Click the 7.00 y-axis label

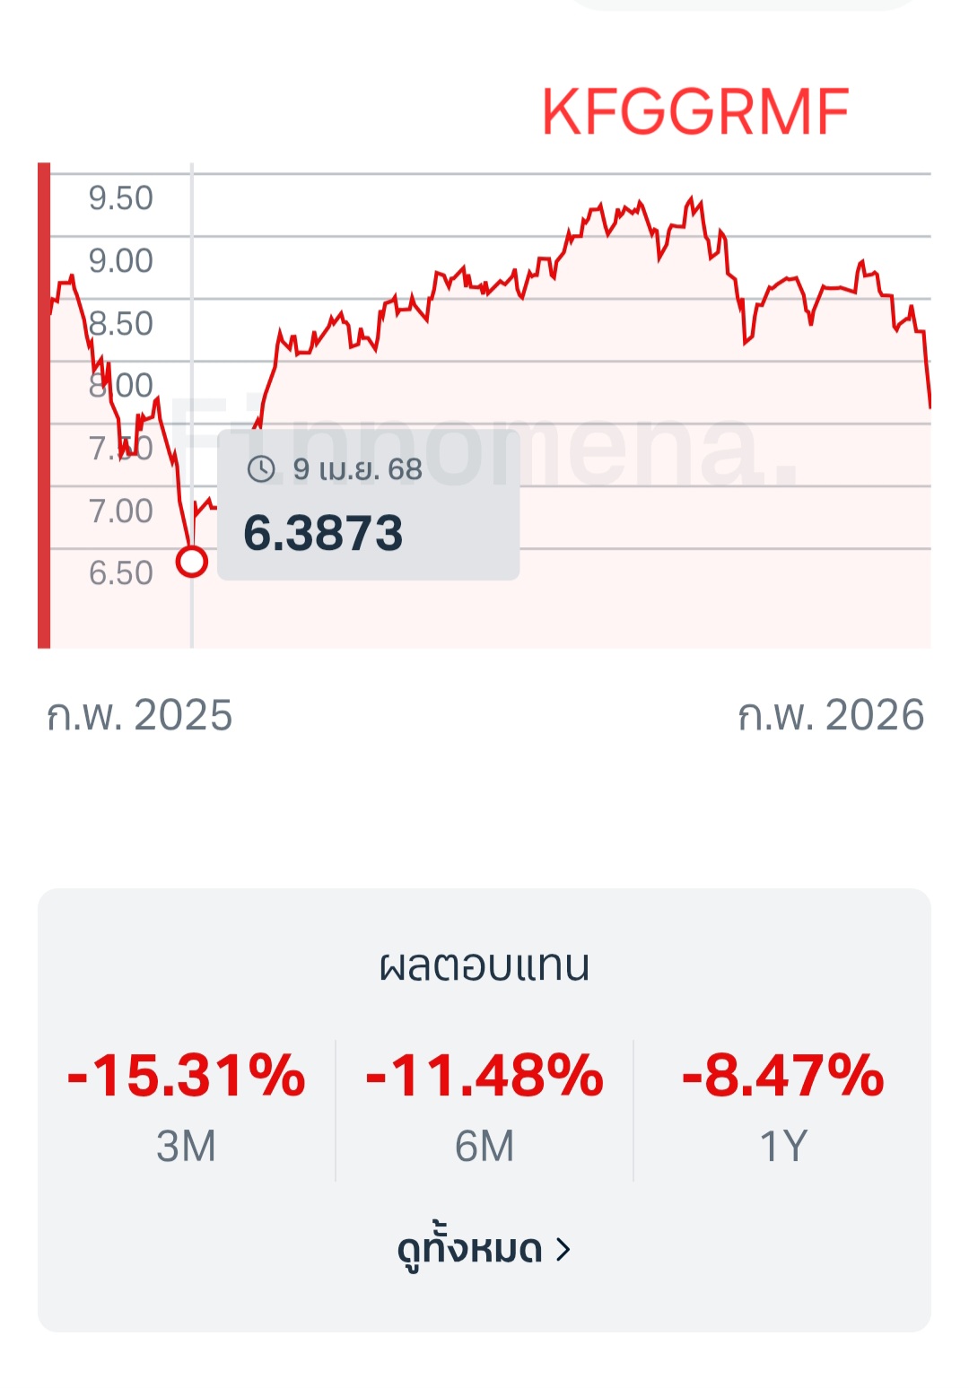(121, 511)
